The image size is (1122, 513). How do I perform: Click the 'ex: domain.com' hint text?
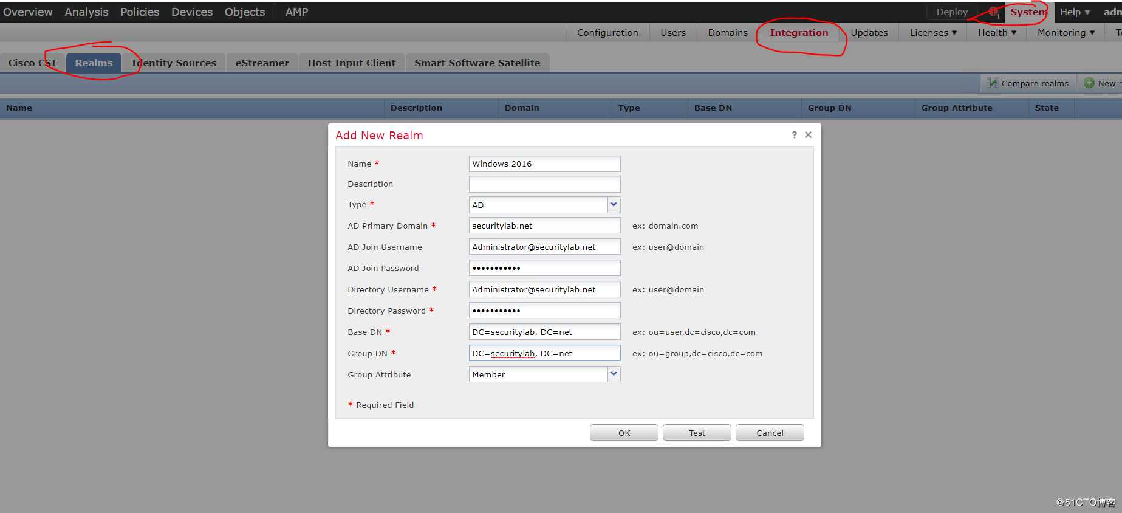coord(665,226)
